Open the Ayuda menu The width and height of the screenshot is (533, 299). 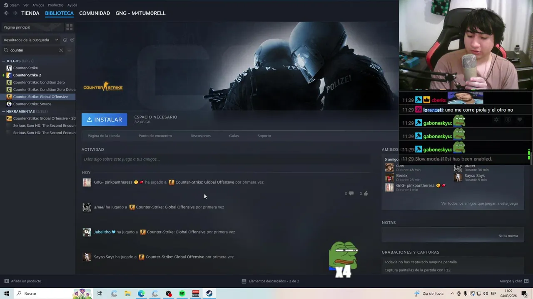[x=72, y=5]
